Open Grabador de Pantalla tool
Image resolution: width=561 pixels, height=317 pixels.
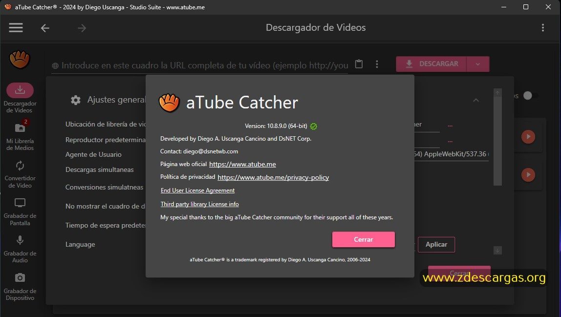tap(20, 212)
